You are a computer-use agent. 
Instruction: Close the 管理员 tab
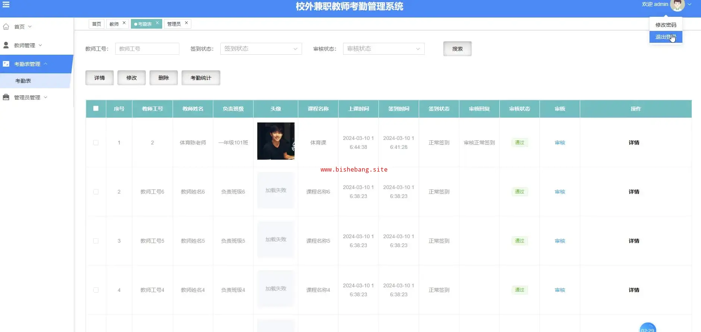186,23
